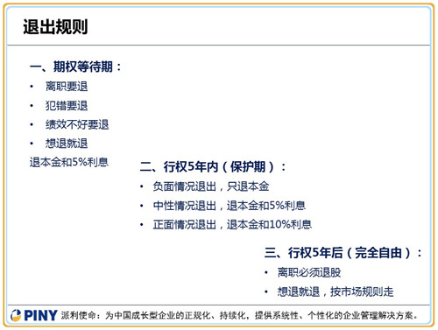Click the PINY brand name text

40,316
